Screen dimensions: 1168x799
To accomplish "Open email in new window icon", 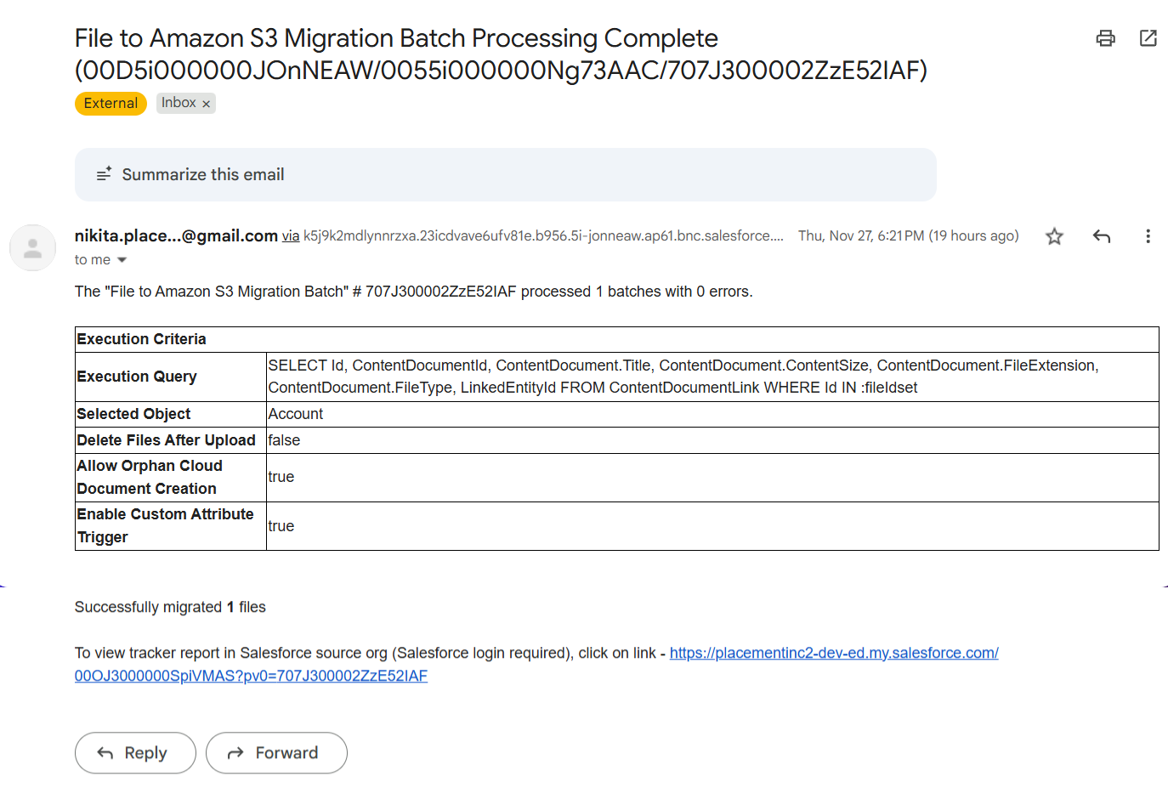I will [x=1148, y=38].
